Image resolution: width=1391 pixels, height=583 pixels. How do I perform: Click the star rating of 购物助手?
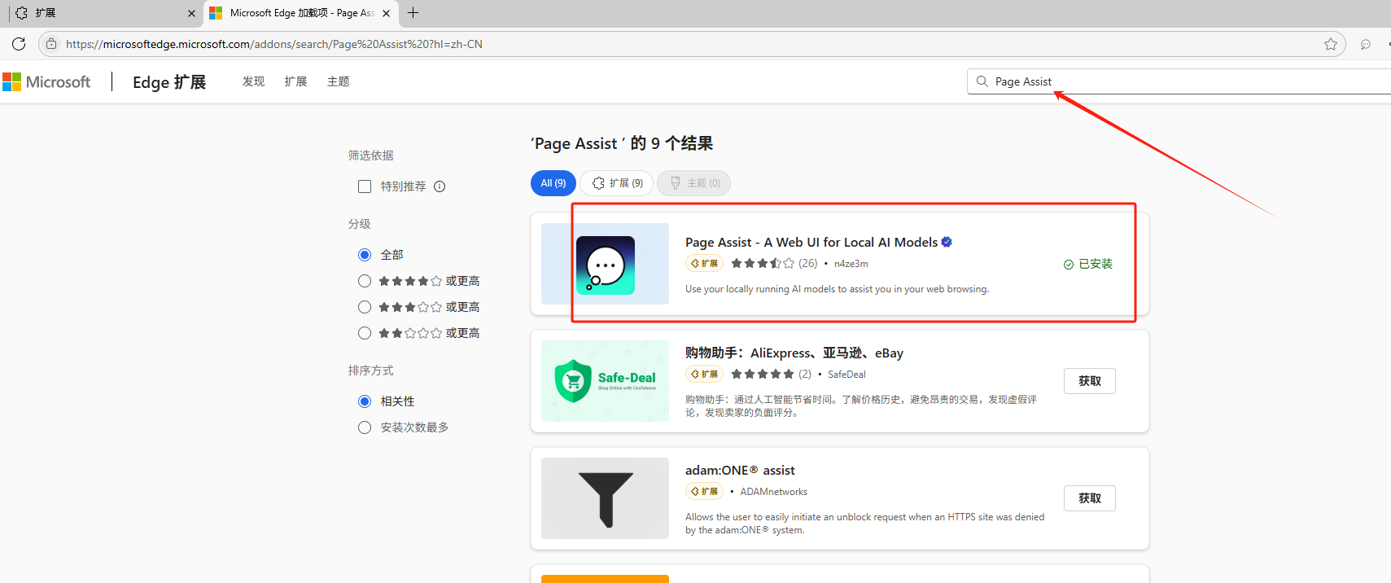point(763,374)
